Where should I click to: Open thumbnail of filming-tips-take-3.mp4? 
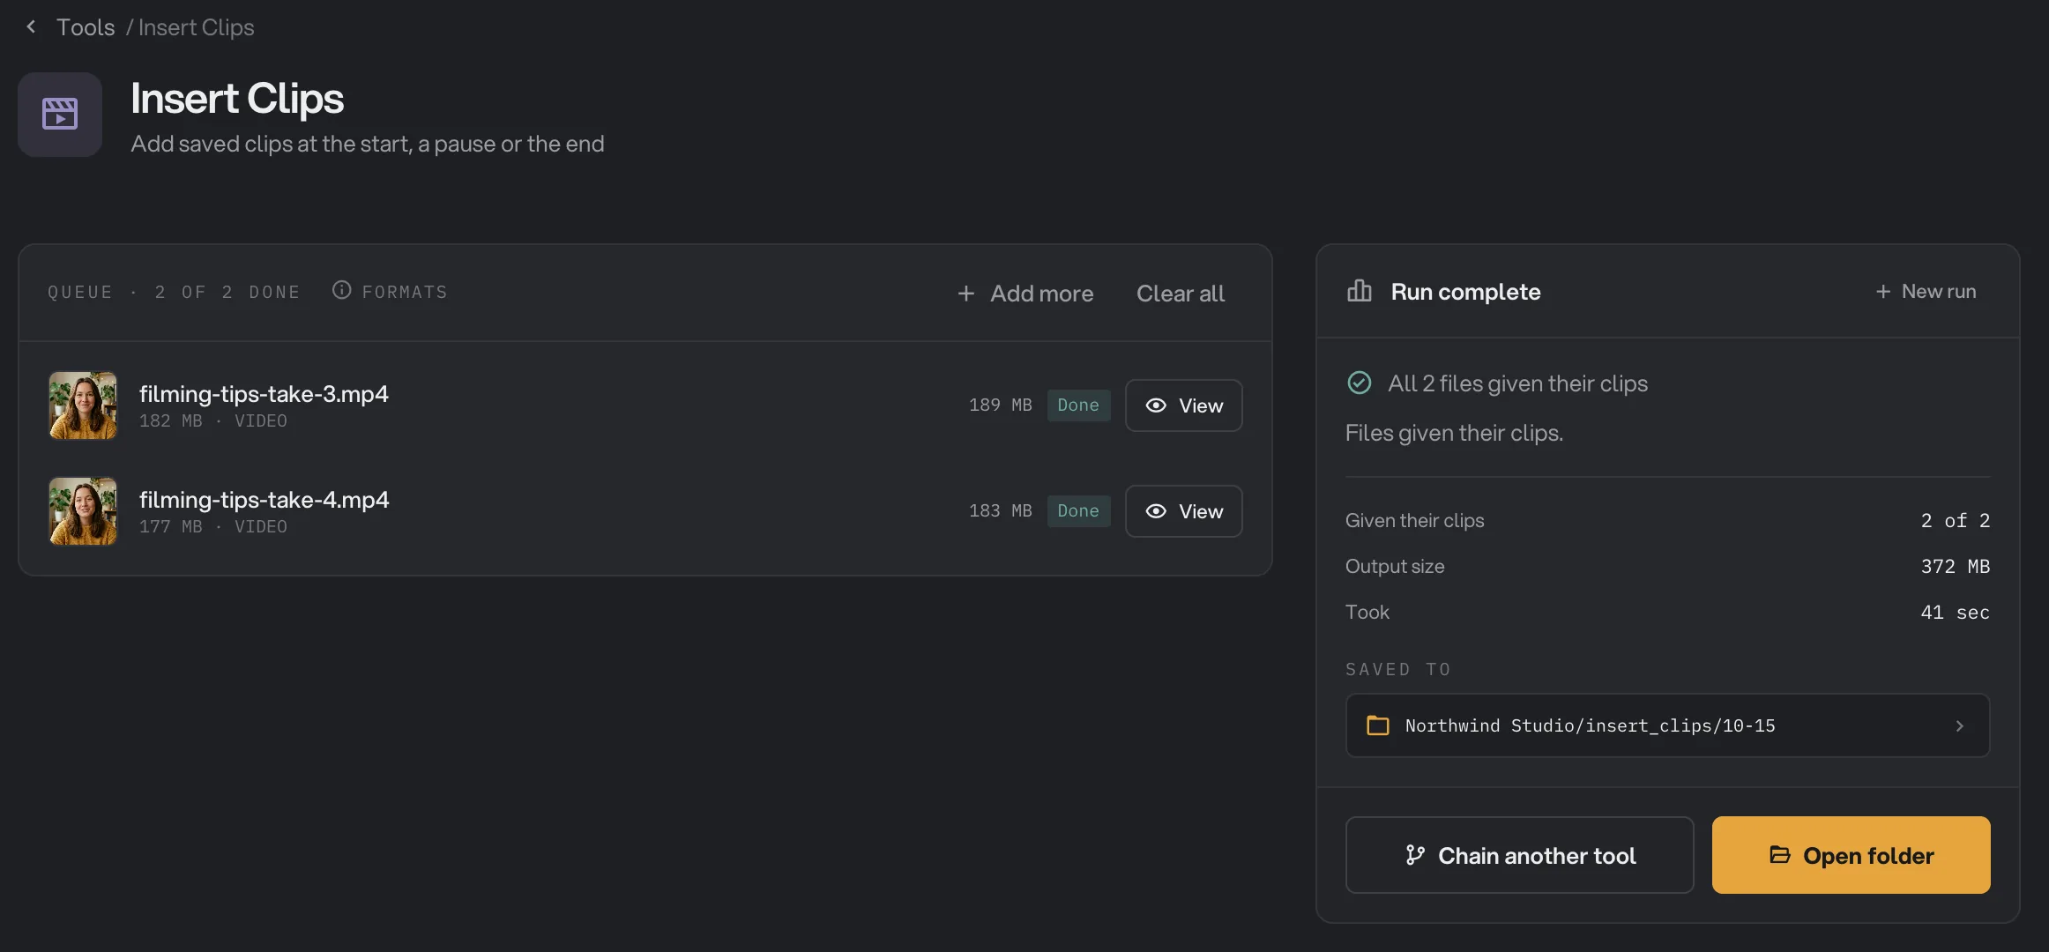83,405
